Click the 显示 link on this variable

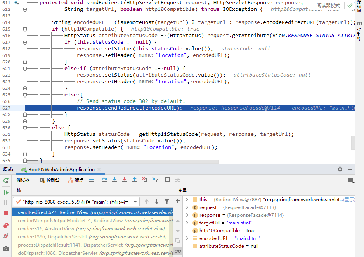coord(349,200)
